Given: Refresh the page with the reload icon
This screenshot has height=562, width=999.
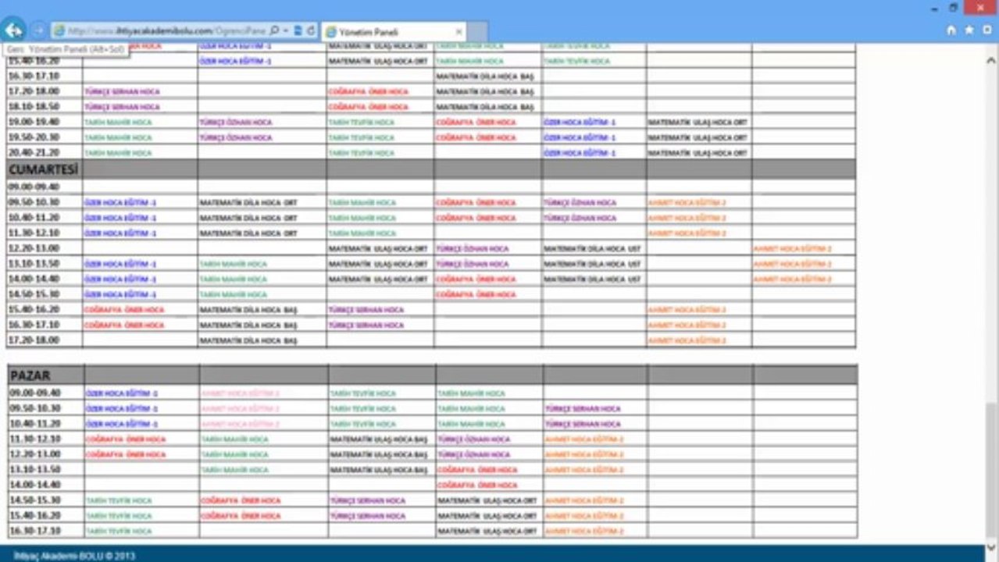Looking at the screenshot, I should (x=311, y=31).
